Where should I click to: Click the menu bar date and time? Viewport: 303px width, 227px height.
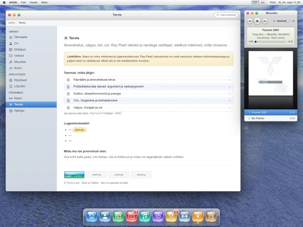[290, 2]
